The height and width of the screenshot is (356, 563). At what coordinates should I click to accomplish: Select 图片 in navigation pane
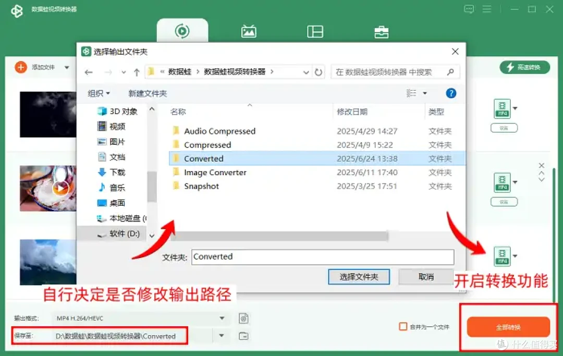tap(112, 142)
